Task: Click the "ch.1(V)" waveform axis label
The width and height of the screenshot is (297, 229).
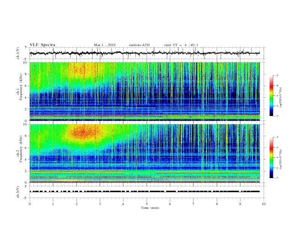Action: coord(18,53)
